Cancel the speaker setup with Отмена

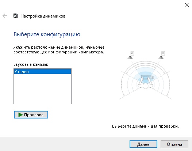[174, 144]
